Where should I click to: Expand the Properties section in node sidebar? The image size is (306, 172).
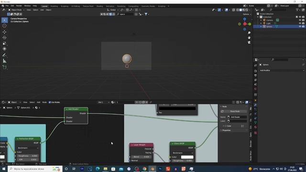(226, 130)
